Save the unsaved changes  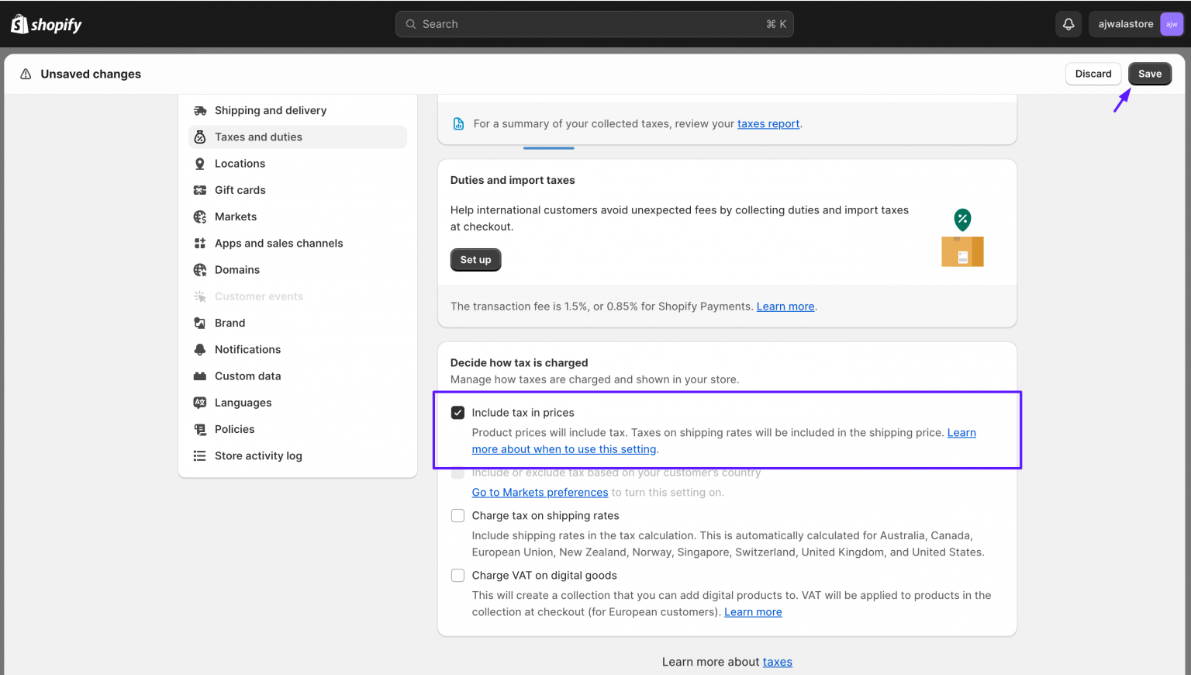click(1150, 73)
